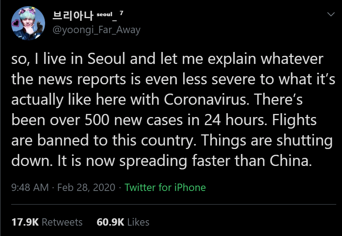Viewport: 342px width, 236px height.
Task: View the 17.9K retweets count
Action: pos(25,222)
